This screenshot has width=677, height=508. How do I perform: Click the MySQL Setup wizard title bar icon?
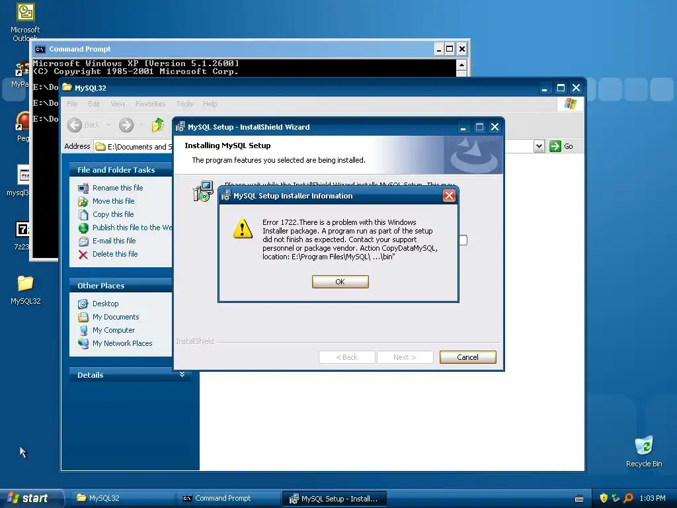click(180, 126)
